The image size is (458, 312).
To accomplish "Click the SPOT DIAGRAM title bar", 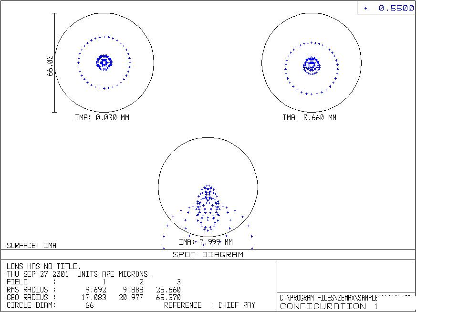I will tap(208, 255).
